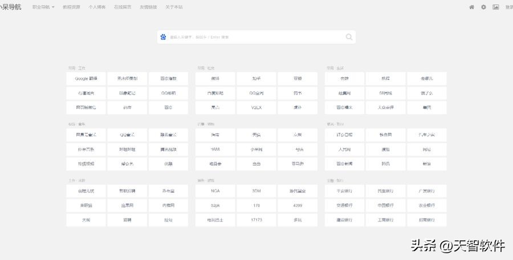This screenshot has height=260, width=513.
Task: Open settings via the gear icon
Action: coord(483,7)
